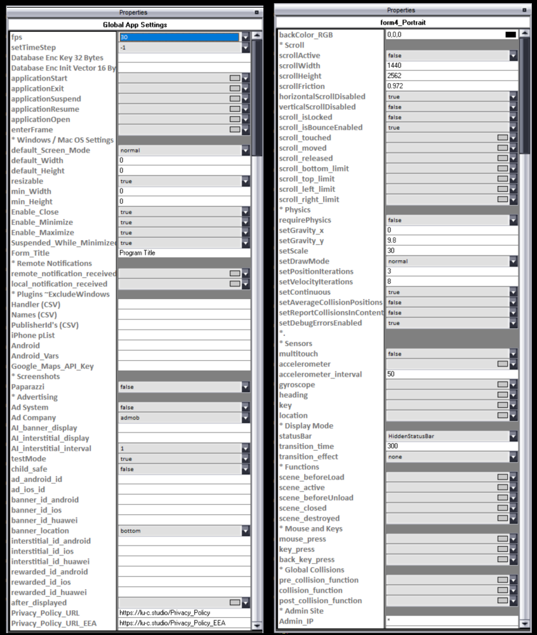Click the function icon for scroll_bottom_limit
The image size is (537, 635).
coord(503,168)
